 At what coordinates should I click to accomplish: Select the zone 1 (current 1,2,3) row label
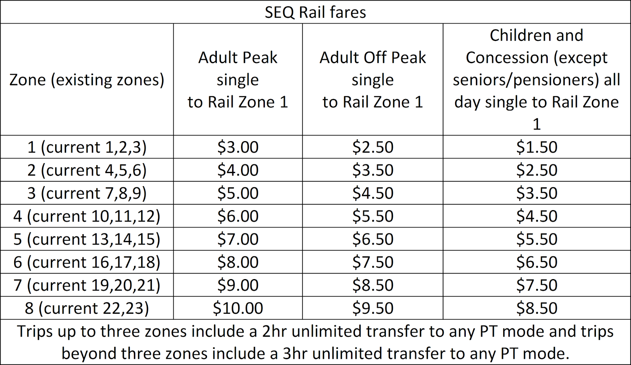[87, 147]
